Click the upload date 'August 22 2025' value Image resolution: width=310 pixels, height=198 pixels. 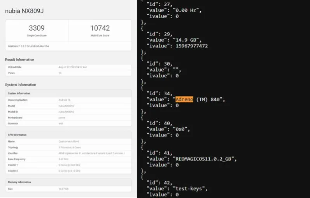coord(73,67)
